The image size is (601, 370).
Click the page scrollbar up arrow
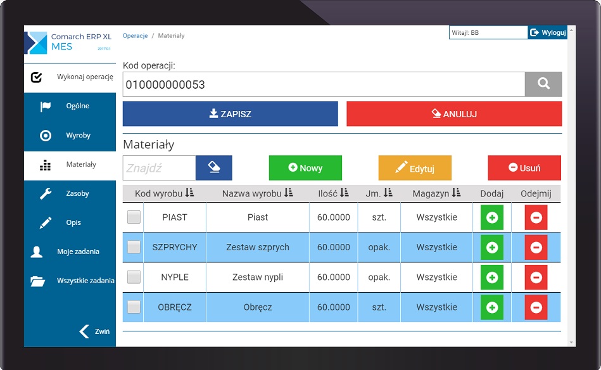[x=571, y=30]
